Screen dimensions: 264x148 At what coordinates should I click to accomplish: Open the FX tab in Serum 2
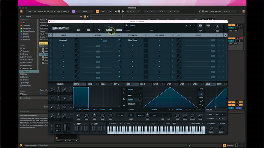point(98,30)
